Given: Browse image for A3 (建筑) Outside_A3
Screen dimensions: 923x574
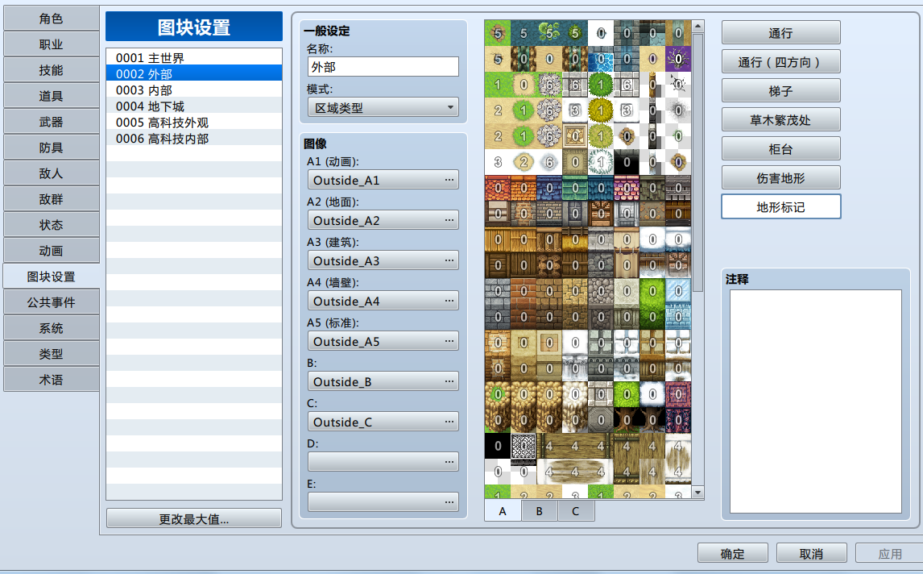Looking at the screenshot, I should (383, 260).
